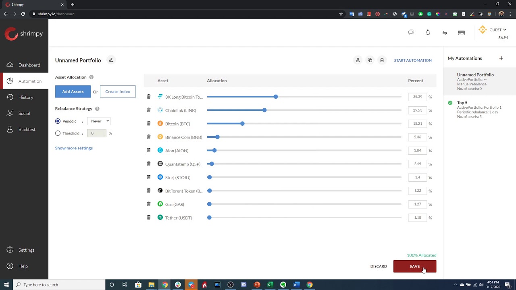Open Backtest in sidebar
Screen dimensions: 516x290
click(24, 129)
